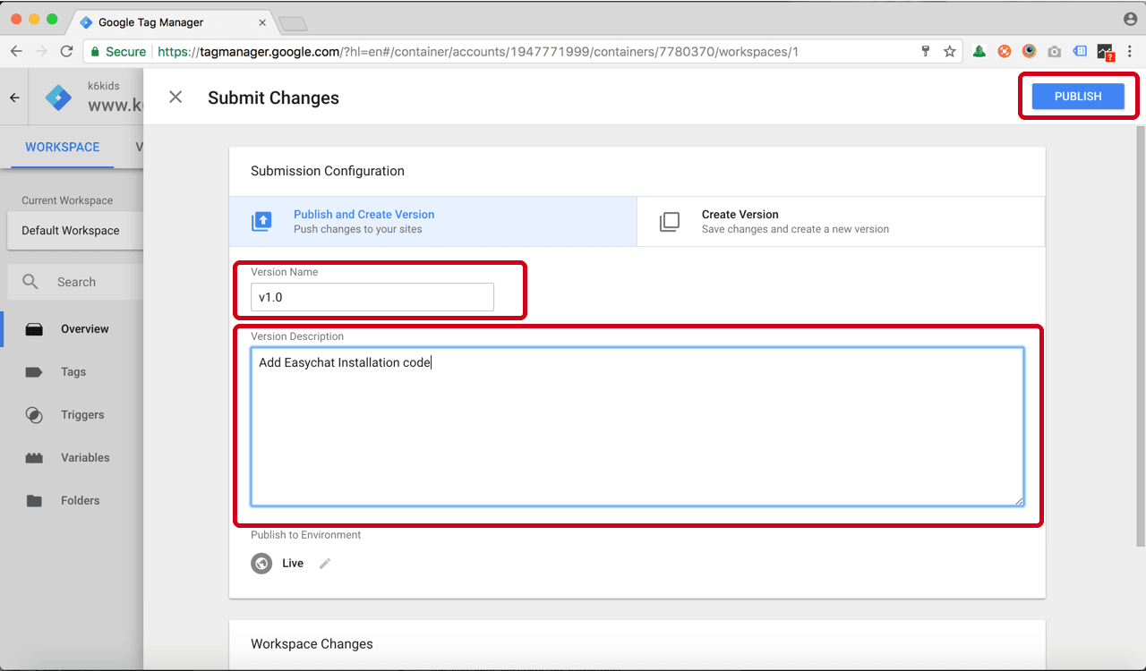
Task: Click the Triggers circle icon
Action: pos(34,415)
